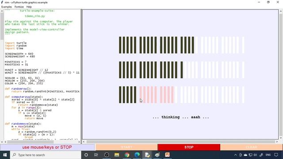Viewport: 283px width, 159px height.
Task: Click the code pane scroll up arrow
Action: pyautogui.click(x=2, y=11)
